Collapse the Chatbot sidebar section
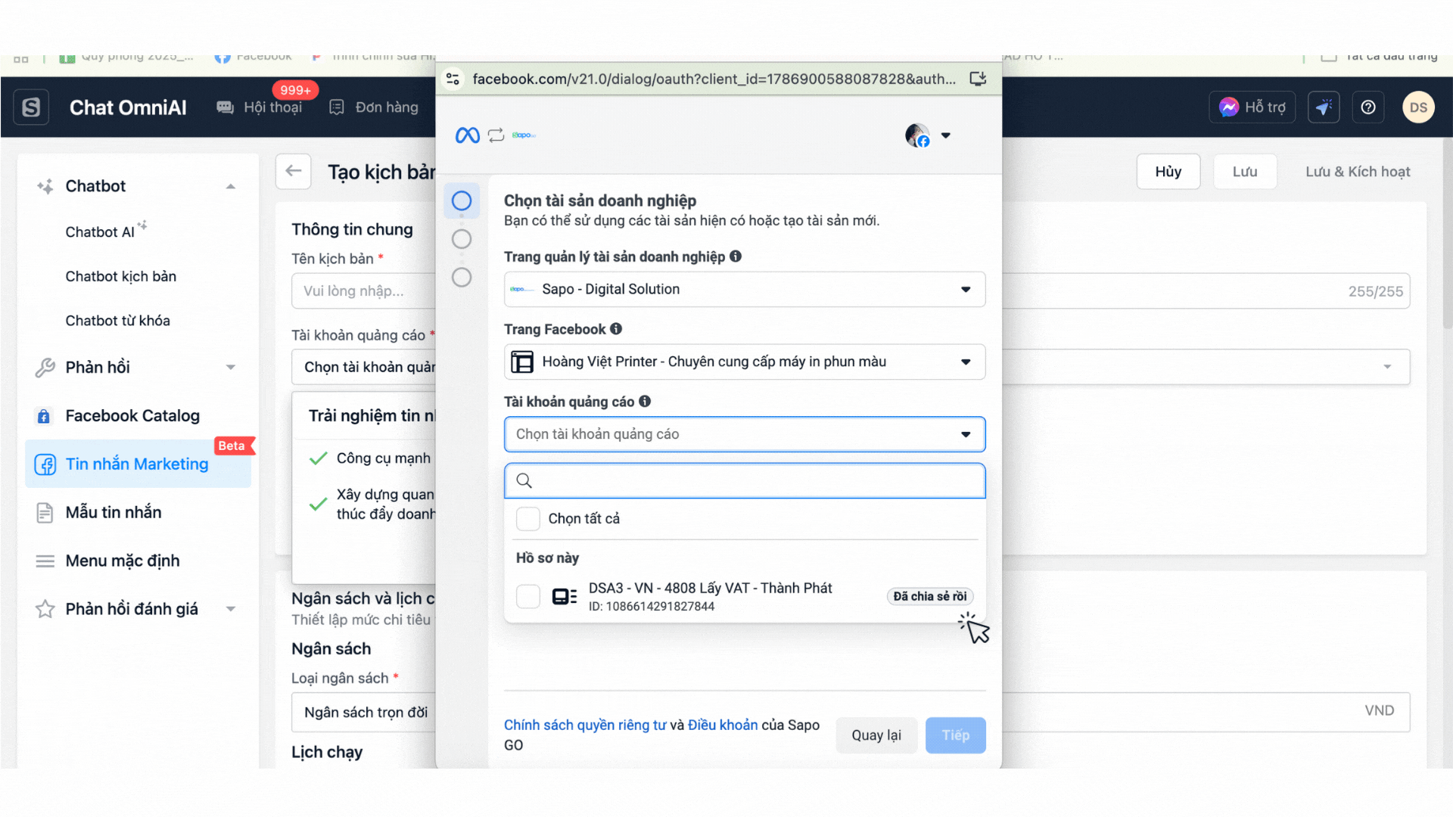 coord(230,186)
